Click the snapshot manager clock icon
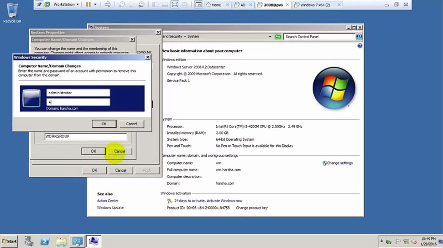Image resolution: width=443 pixels, height=248 pixels. [x=141, y=4]
